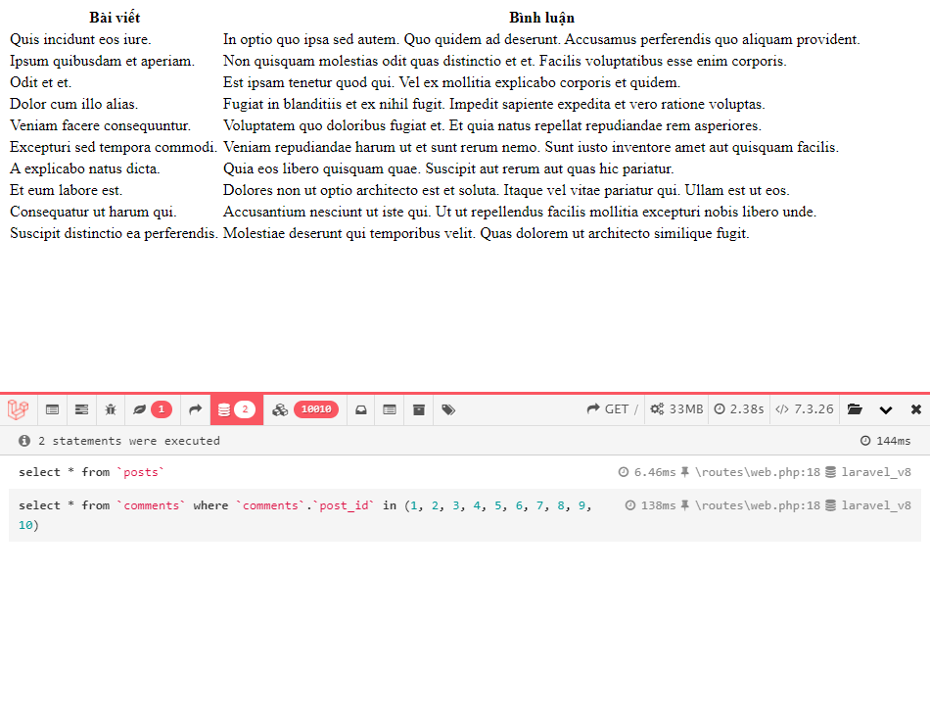Click comment starting 'Non quisquam molestias odit'

[505, 61]
